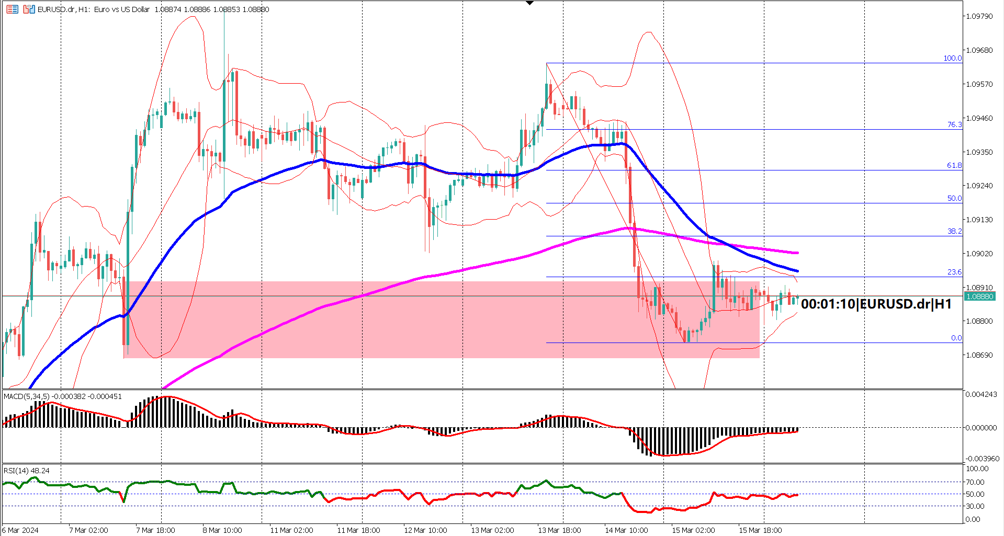1004x536 pixels.
Task: Click the 12 Mar 10:00 time label
Action: [425, 530]
